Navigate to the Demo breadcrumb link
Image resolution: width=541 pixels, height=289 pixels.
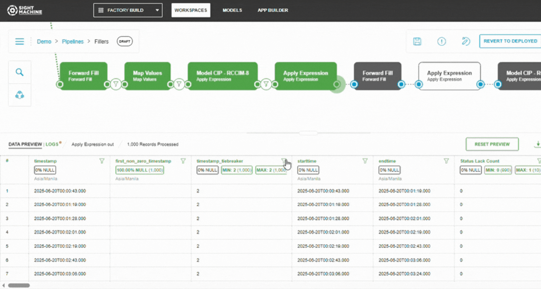[x=44, y=42]
